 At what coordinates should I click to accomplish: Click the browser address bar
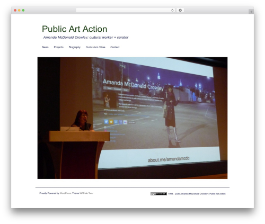pos(126,11)
